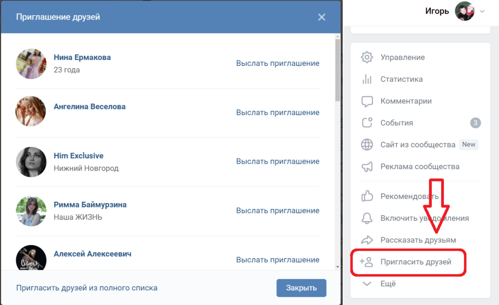Select Пригласить друзей in the sidebar
The width and height of the screenshot is (499, 305).
(x=416, y=262)
